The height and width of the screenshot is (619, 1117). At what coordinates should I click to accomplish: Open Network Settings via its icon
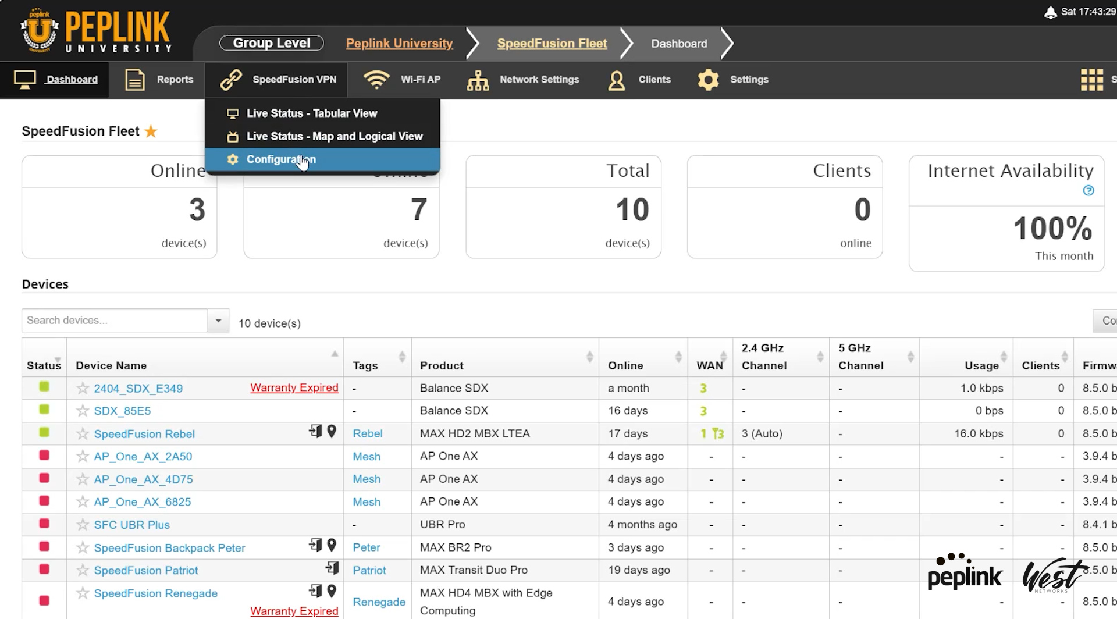click(478, 80)
